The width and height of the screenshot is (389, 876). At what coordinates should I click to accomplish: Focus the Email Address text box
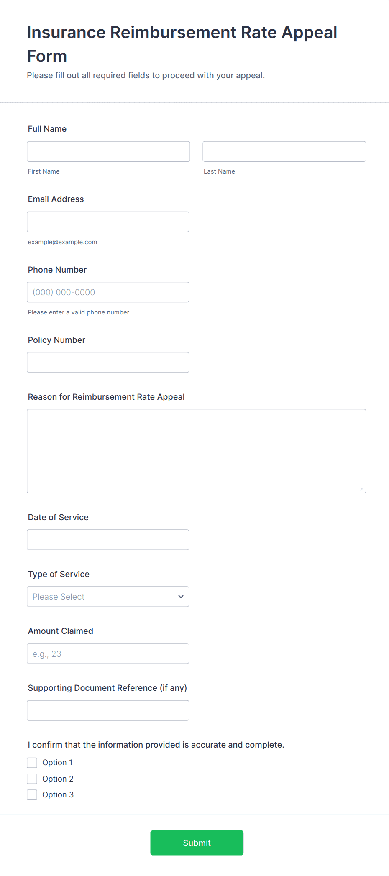[x=108, y=222]
